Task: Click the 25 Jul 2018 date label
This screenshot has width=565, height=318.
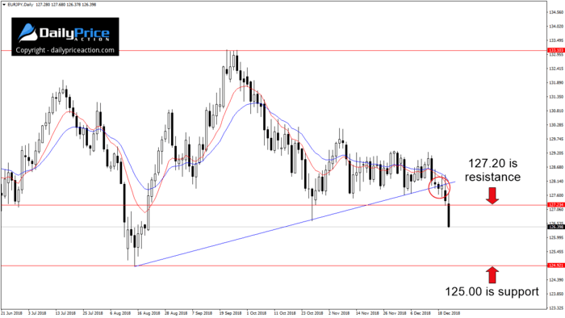Action: 93,313
